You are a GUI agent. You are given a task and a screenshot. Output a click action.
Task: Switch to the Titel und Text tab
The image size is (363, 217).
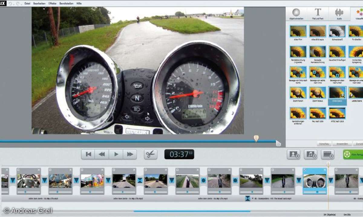(x=318, y=14)
